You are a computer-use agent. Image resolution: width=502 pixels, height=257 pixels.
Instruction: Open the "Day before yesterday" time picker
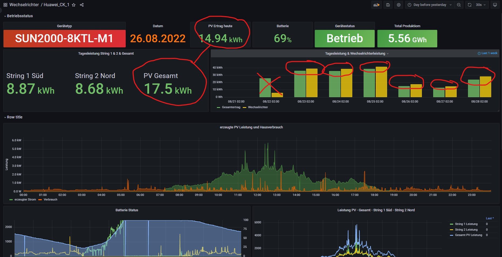429,5
